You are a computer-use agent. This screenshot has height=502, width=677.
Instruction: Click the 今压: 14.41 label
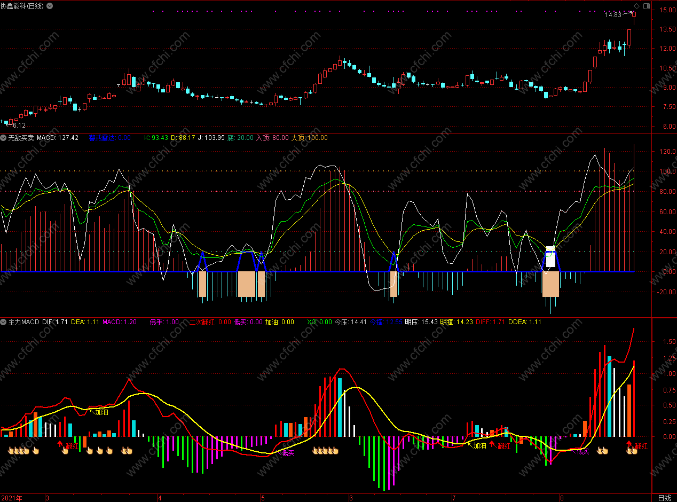[x=351, y=322]
